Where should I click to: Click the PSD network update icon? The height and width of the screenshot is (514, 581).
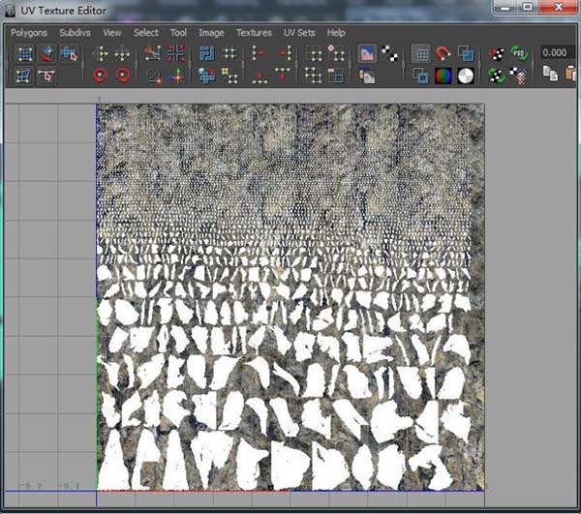pyautogui.click(x=520, y=54)
